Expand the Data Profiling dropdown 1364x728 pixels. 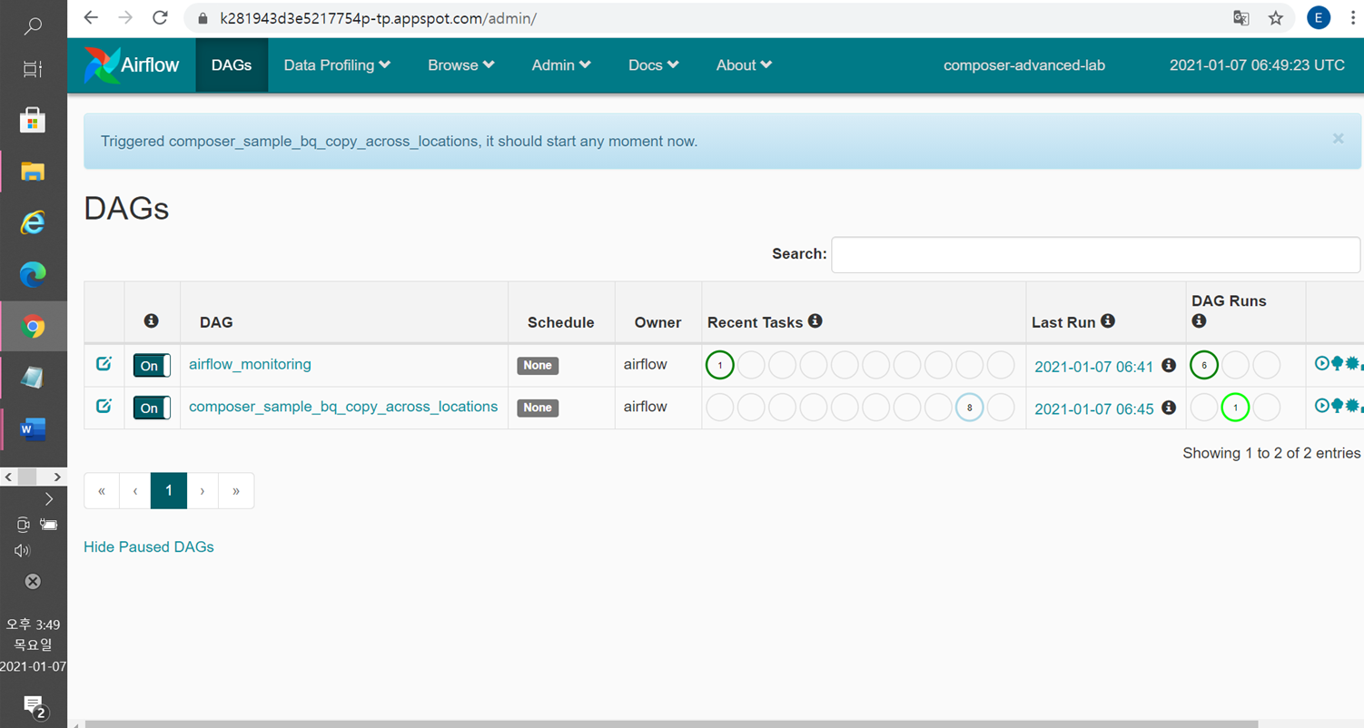(337, 65)
